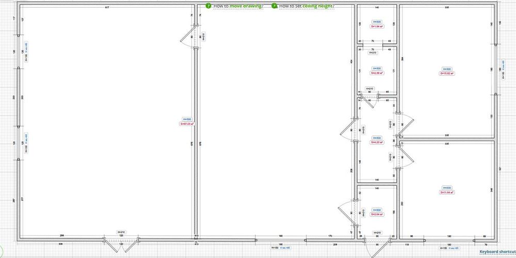Select the S=2.64 m² area label
The height and width of the screenshot is (258, 516).
click(377, 214)
